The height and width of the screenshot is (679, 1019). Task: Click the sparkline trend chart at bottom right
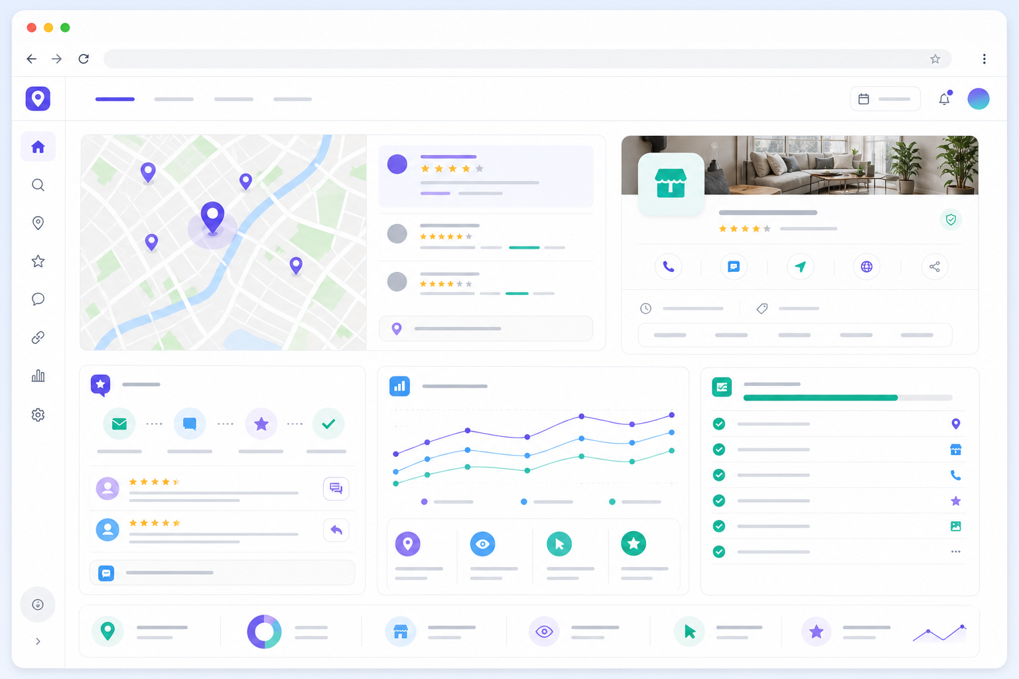pyautogui.click(x=939, y=633)
